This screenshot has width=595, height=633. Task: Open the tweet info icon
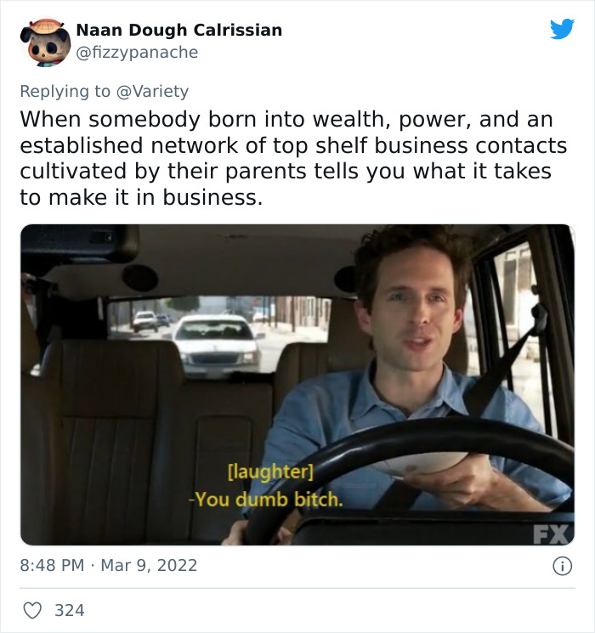click(x=562, y=566)
